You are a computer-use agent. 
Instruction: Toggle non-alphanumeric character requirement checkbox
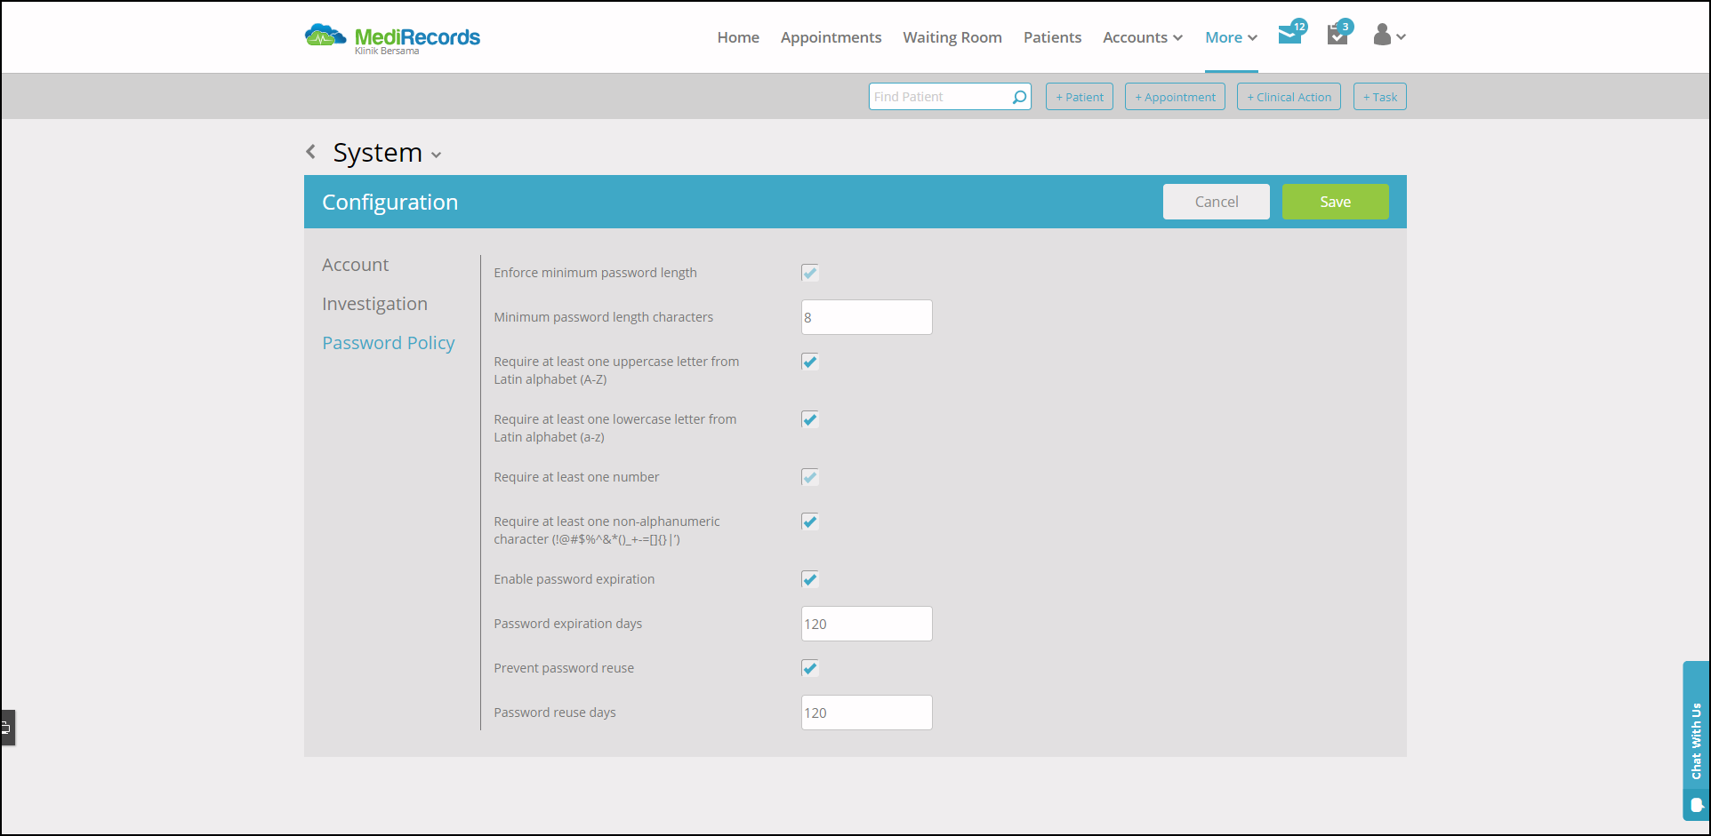click(x=809, y=522)
